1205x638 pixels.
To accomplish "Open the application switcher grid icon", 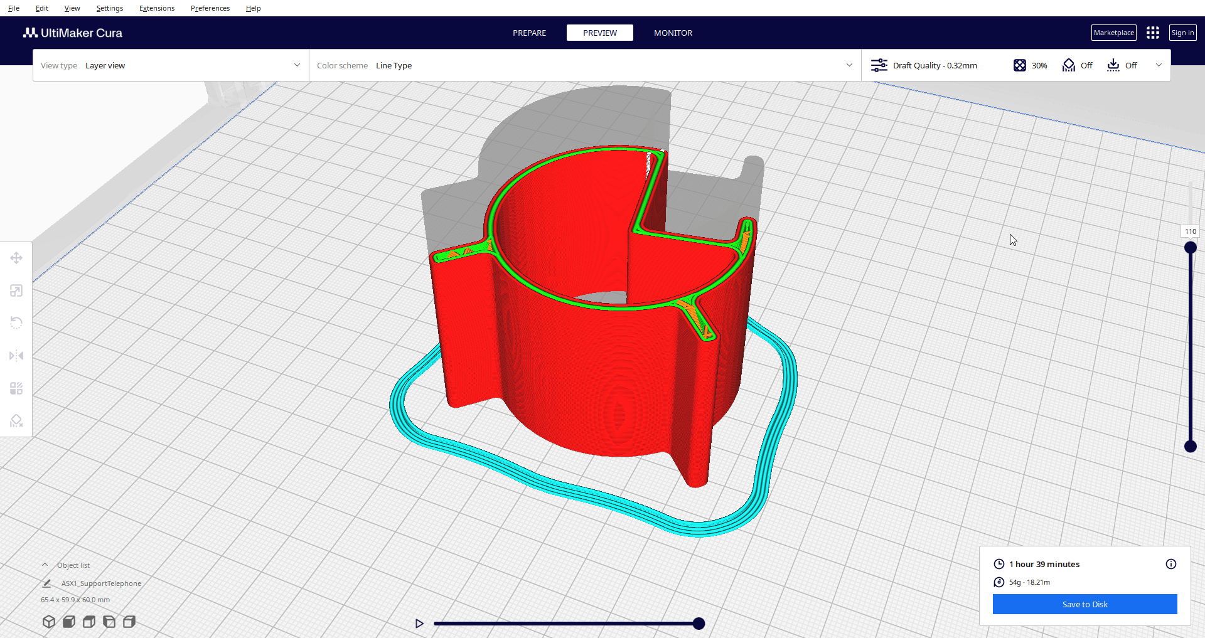I will [x=1152, y=33].
